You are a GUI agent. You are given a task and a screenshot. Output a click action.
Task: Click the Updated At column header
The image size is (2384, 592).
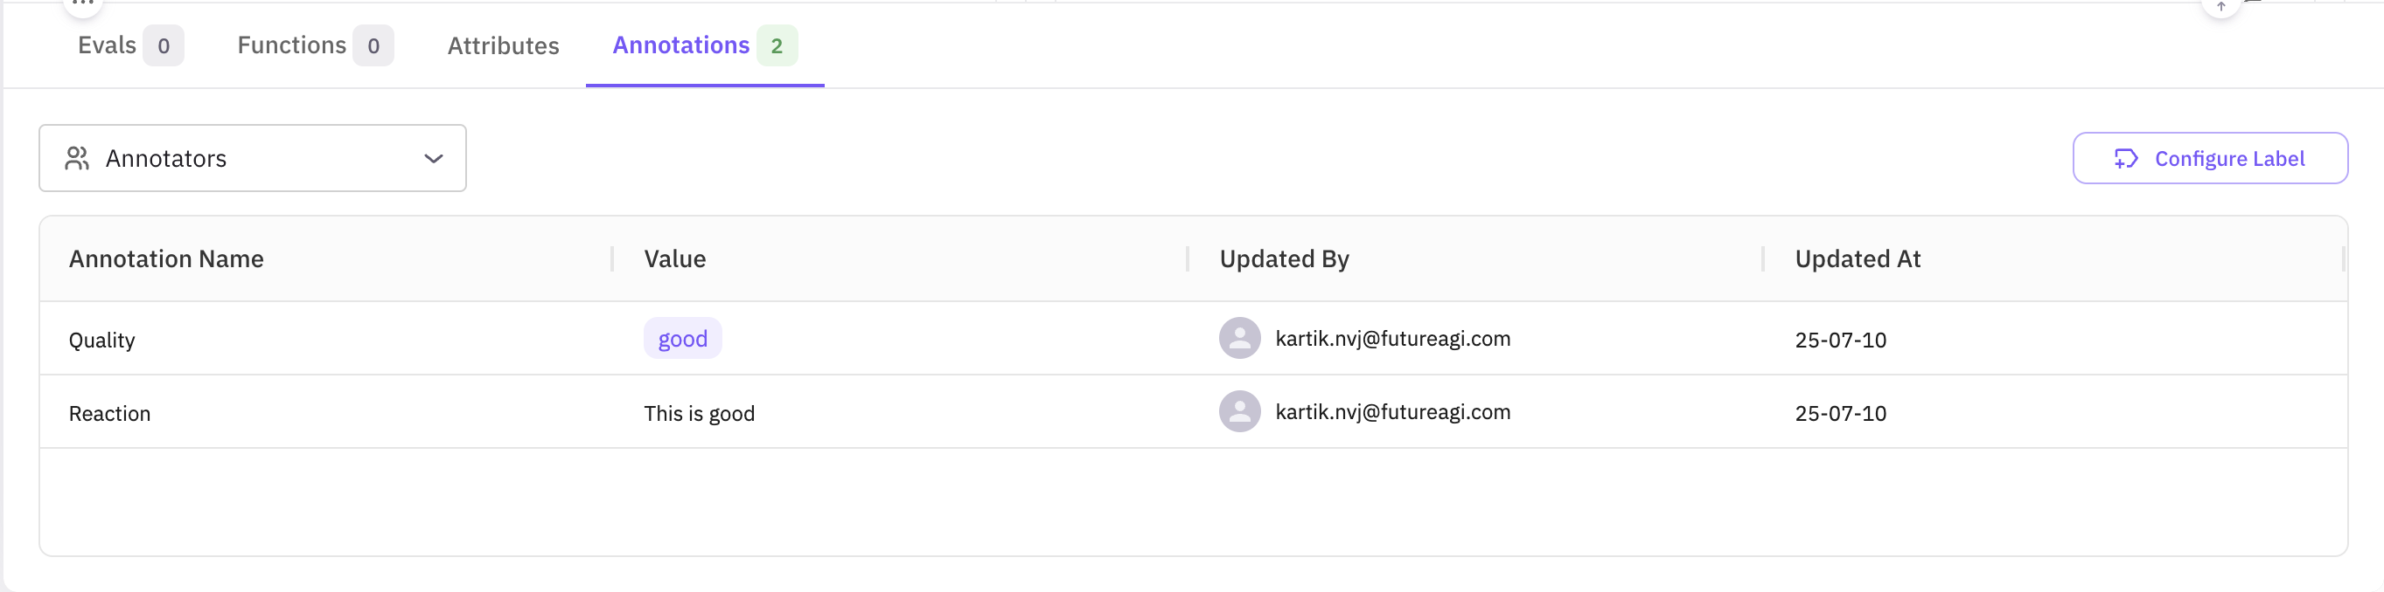(1857, 259)
